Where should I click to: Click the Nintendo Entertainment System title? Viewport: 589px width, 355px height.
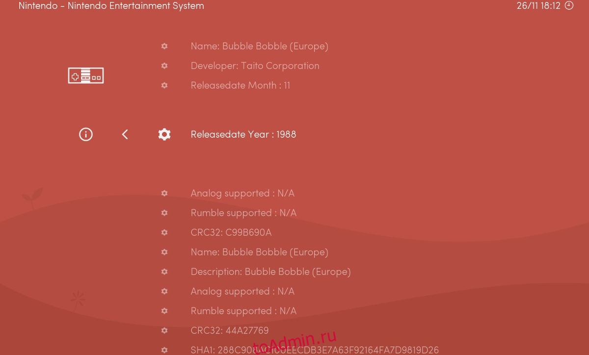pyautogui.click(x=111, y=6)
